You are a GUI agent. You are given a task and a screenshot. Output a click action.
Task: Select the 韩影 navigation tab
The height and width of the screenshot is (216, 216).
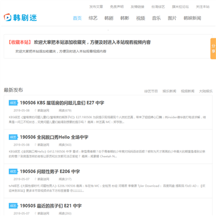point(125,18)
